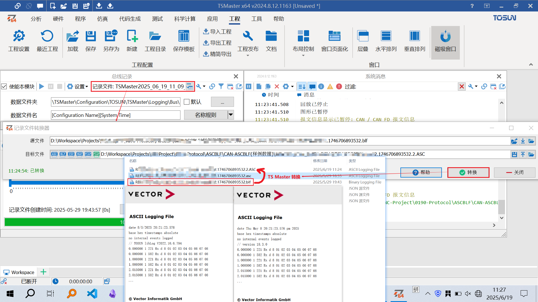Click the 新建 new project icon
This screenshot has height=302, width=538.
[132, 41]
